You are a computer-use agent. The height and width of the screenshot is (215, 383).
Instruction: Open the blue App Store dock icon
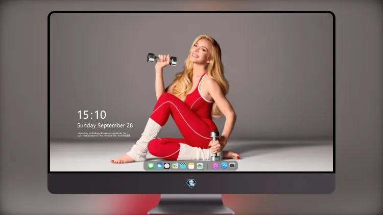[x=224, y=166]
